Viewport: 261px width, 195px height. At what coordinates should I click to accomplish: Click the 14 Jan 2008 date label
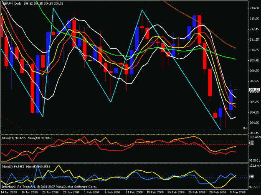tap(9, 192)
